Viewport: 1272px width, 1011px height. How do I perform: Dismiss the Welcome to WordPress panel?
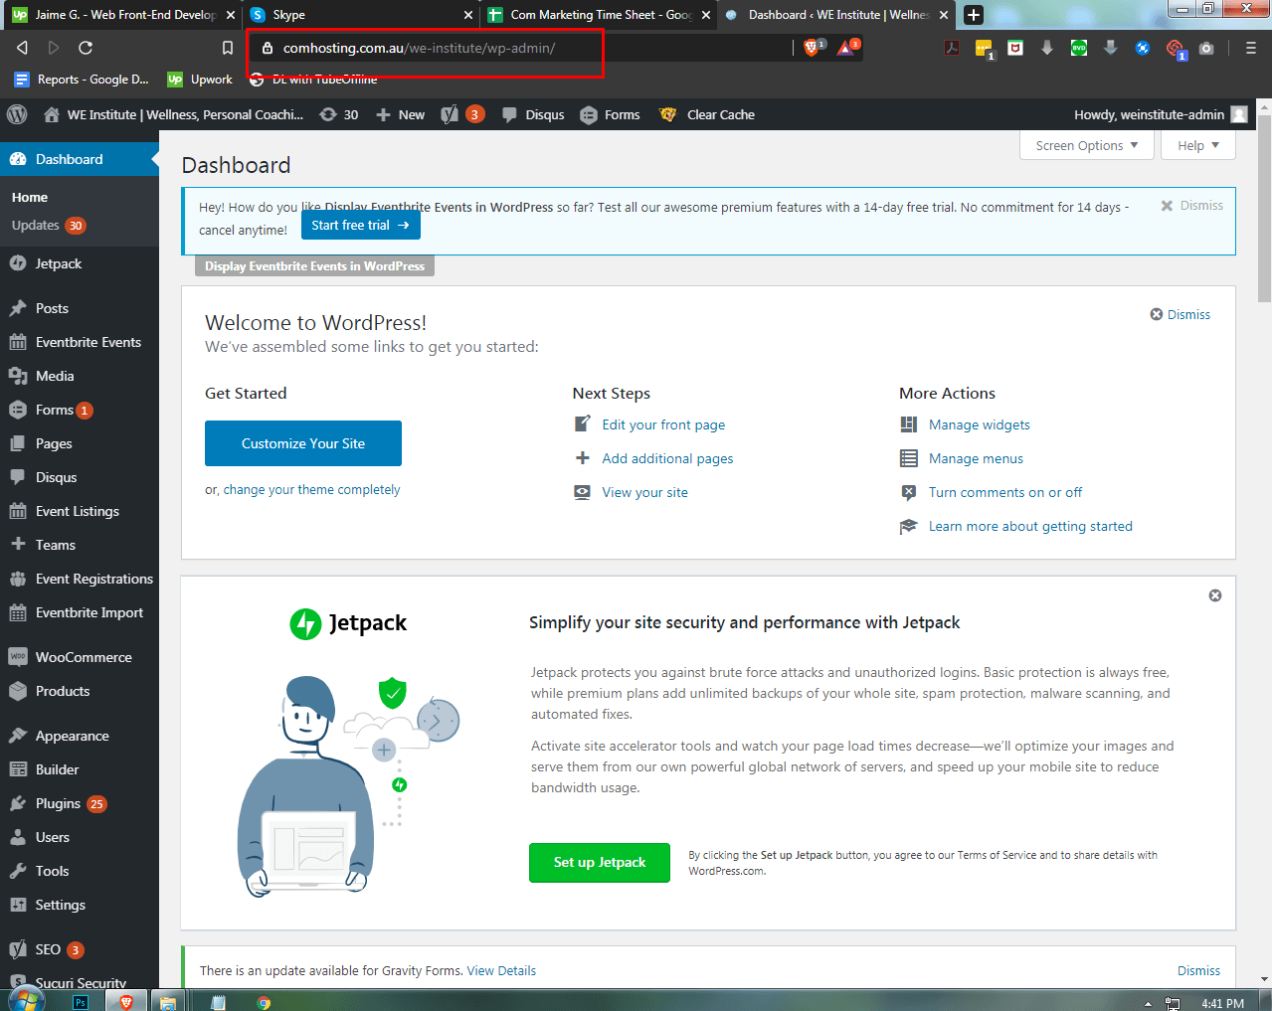(x=1181, y=314)
